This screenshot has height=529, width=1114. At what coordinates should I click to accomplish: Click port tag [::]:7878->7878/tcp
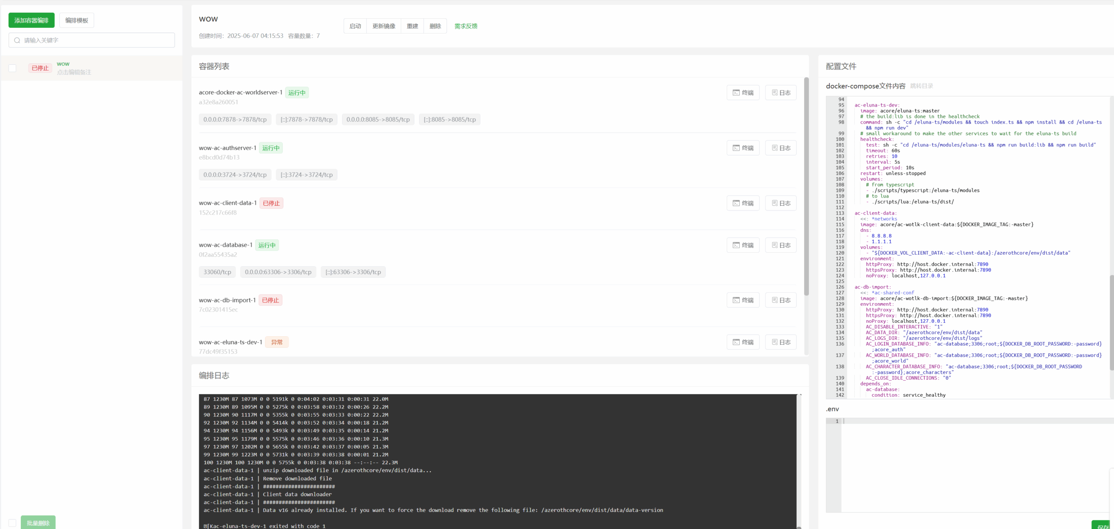click(306, 119)
